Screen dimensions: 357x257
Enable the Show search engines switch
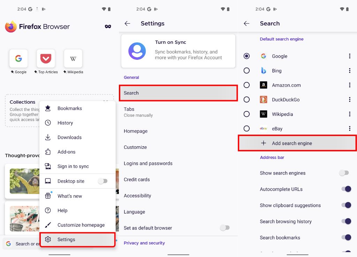point(344,173)
